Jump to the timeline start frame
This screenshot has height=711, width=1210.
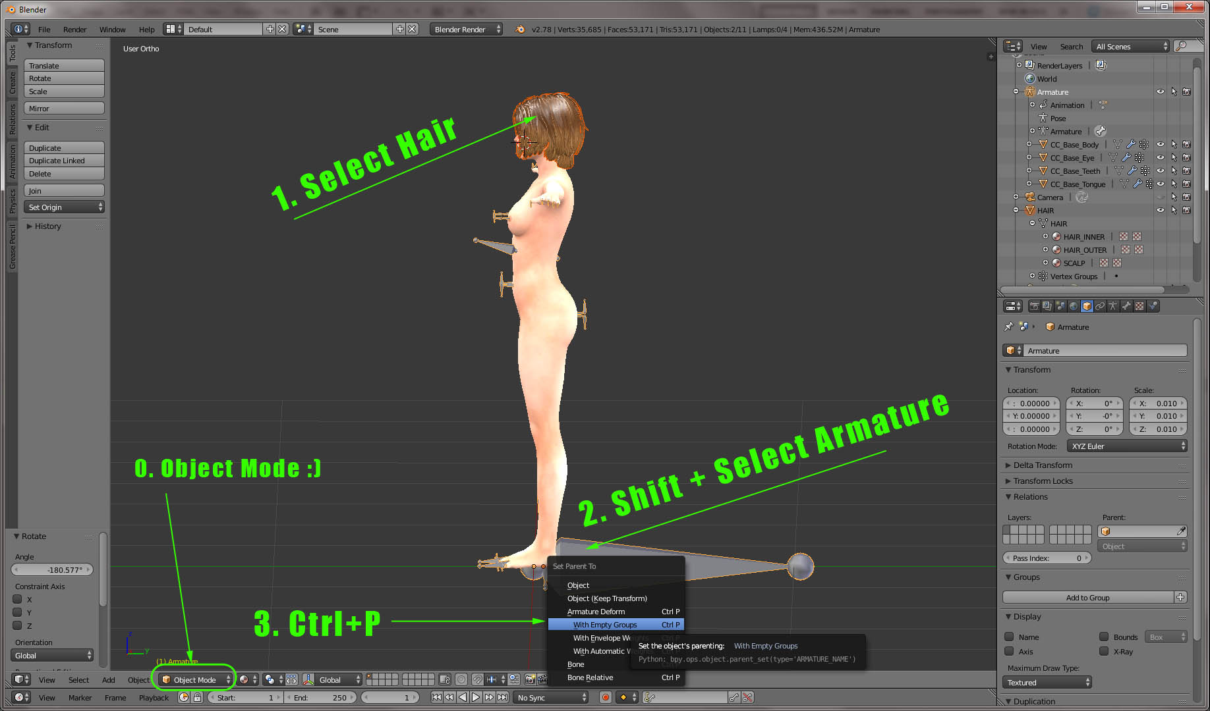tap(436, 697)
